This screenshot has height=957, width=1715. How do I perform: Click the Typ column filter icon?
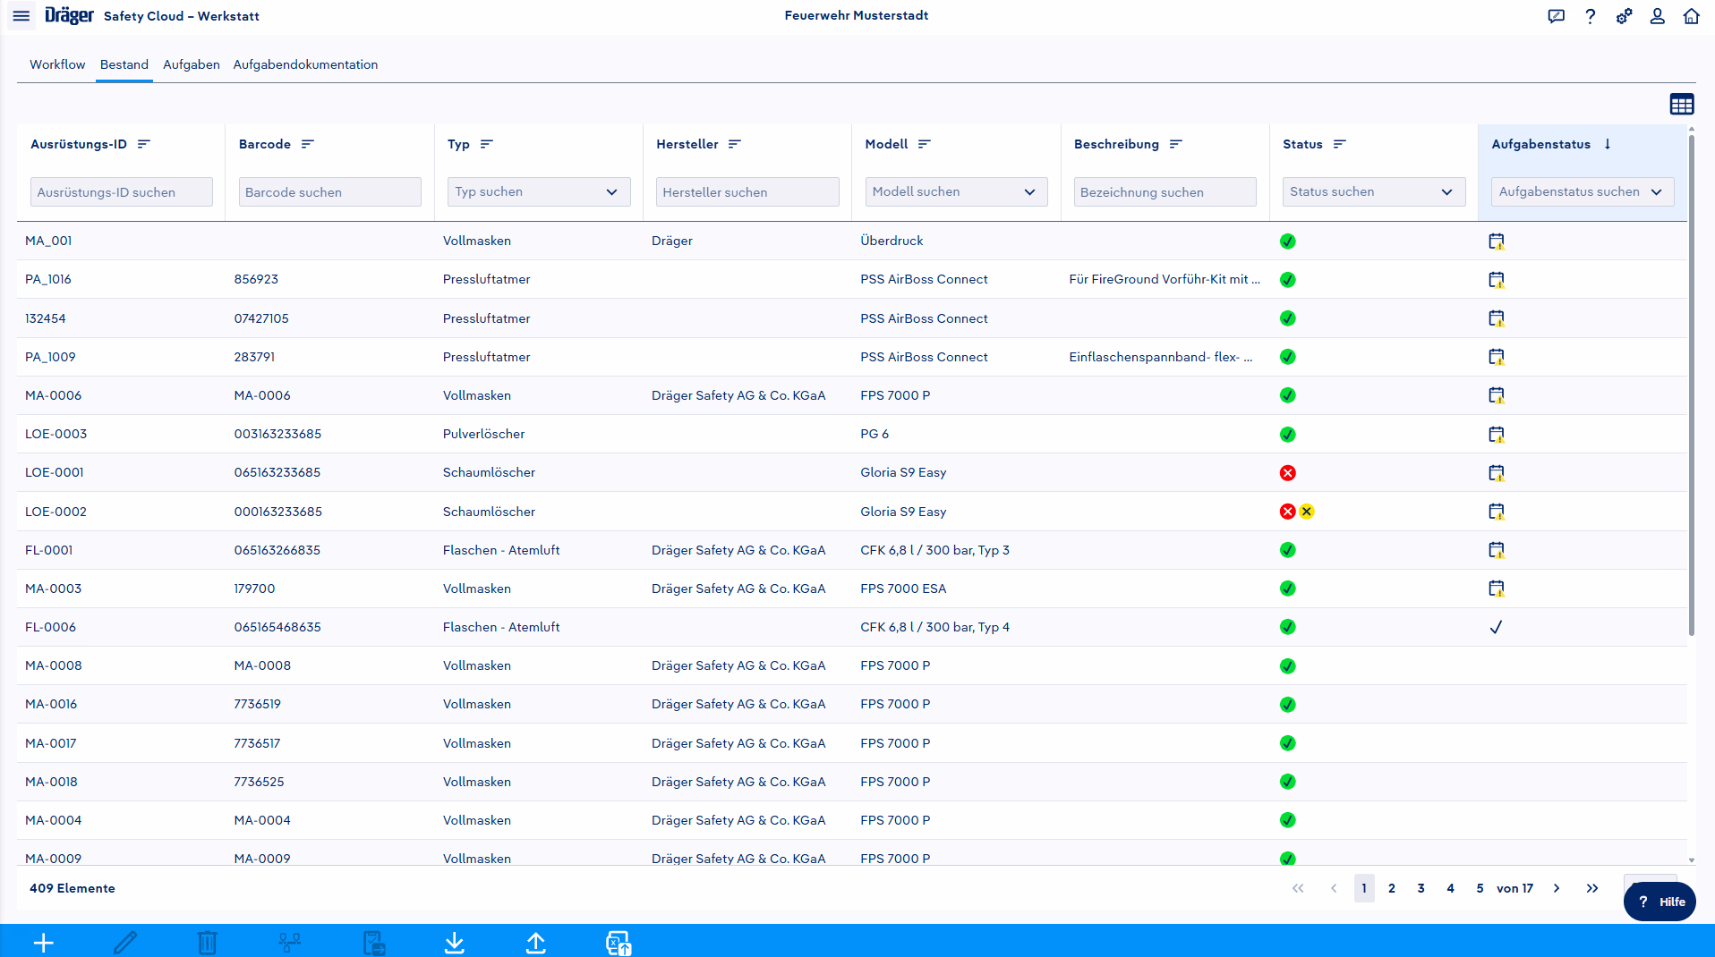pyautogui.click(x=487, y=144)
